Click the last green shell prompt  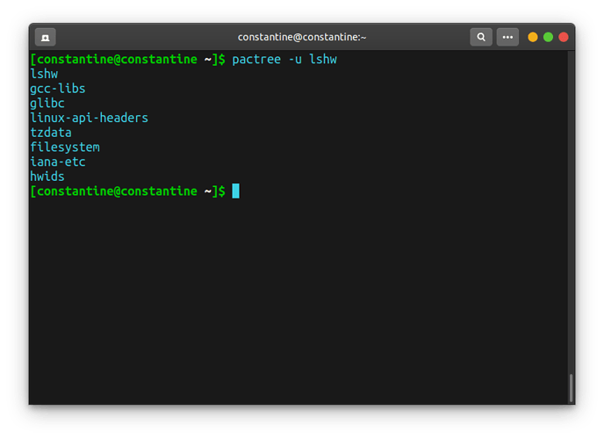tap(127, 191)
